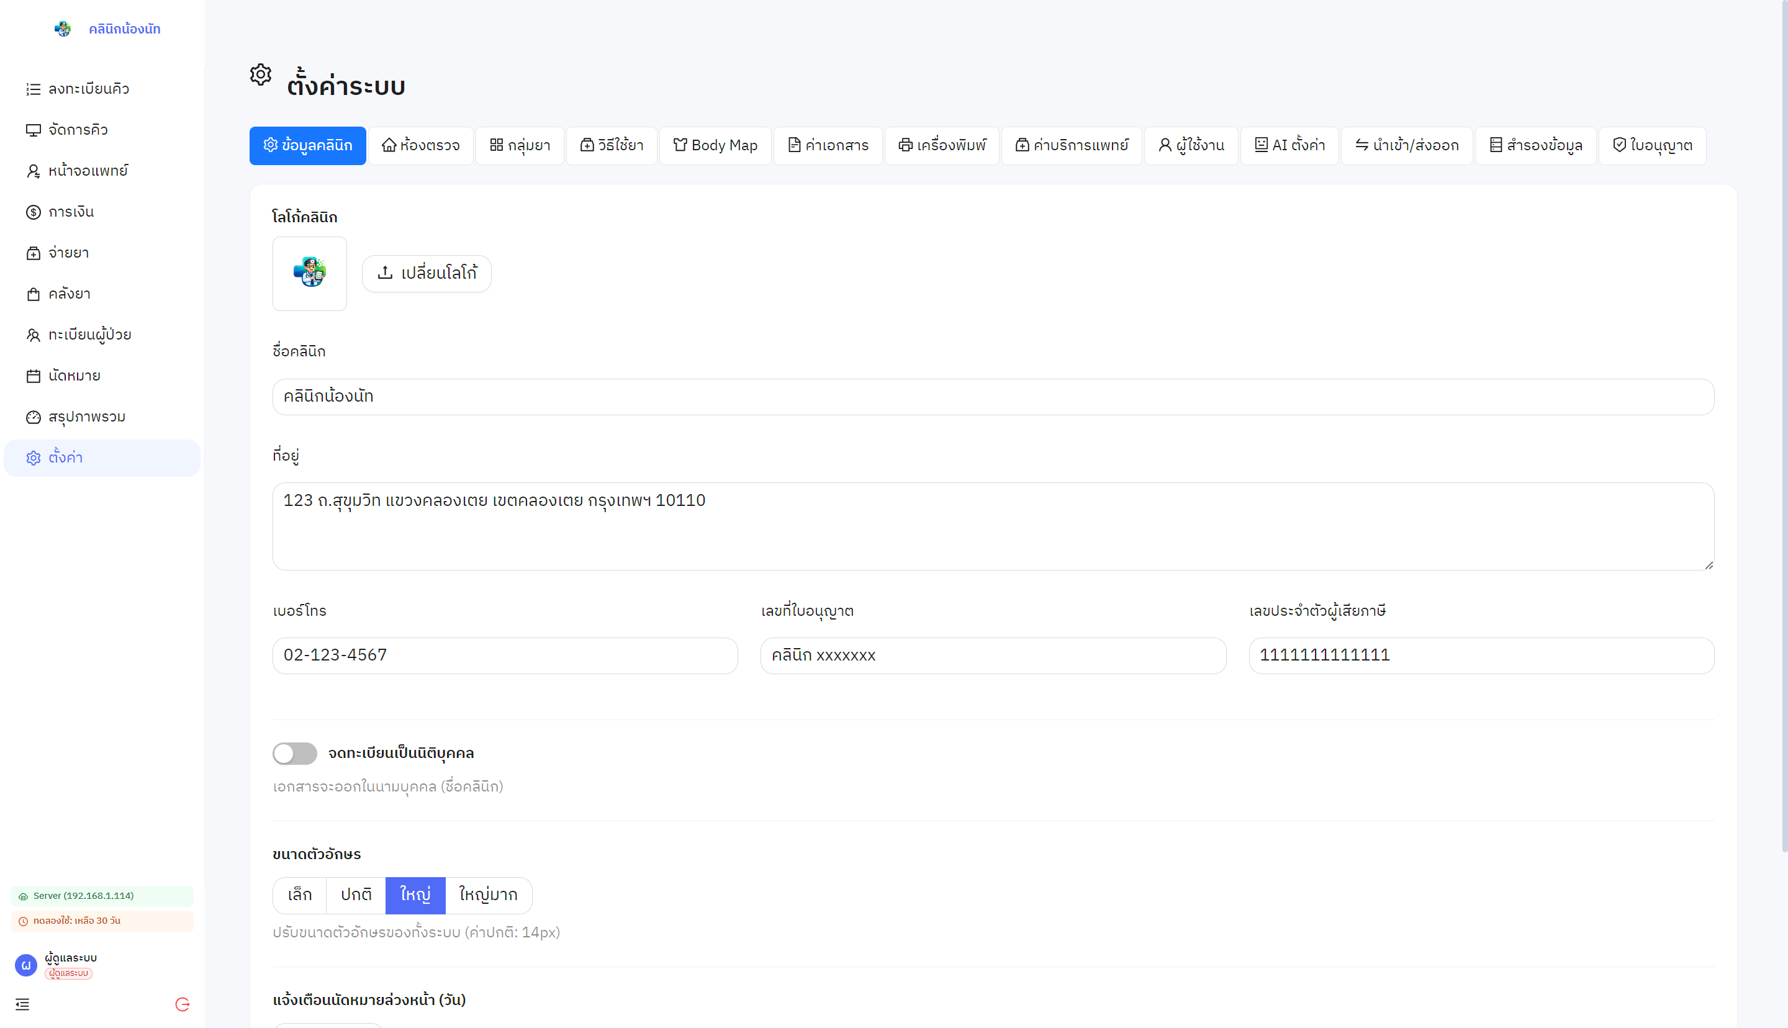Select เล็ก font size option
The height and width of the screenshot is (1028, 1788).
click(x=299, y=895)
